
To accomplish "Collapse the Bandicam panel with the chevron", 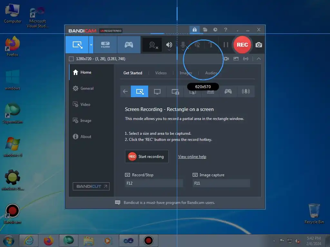I will [x=259, y=59].
